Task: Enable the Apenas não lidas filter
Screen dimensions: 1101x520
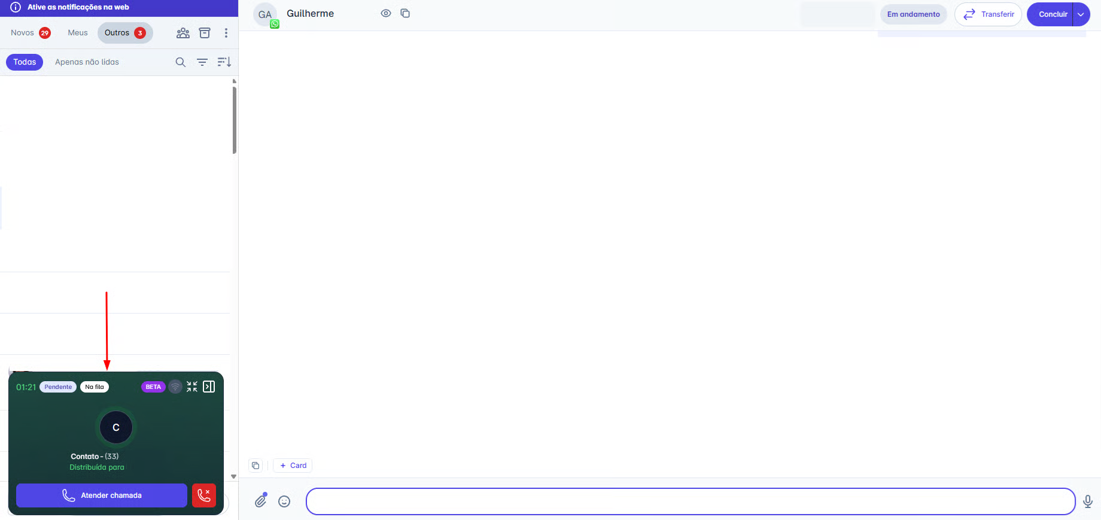Action: (x=87, y=62)
